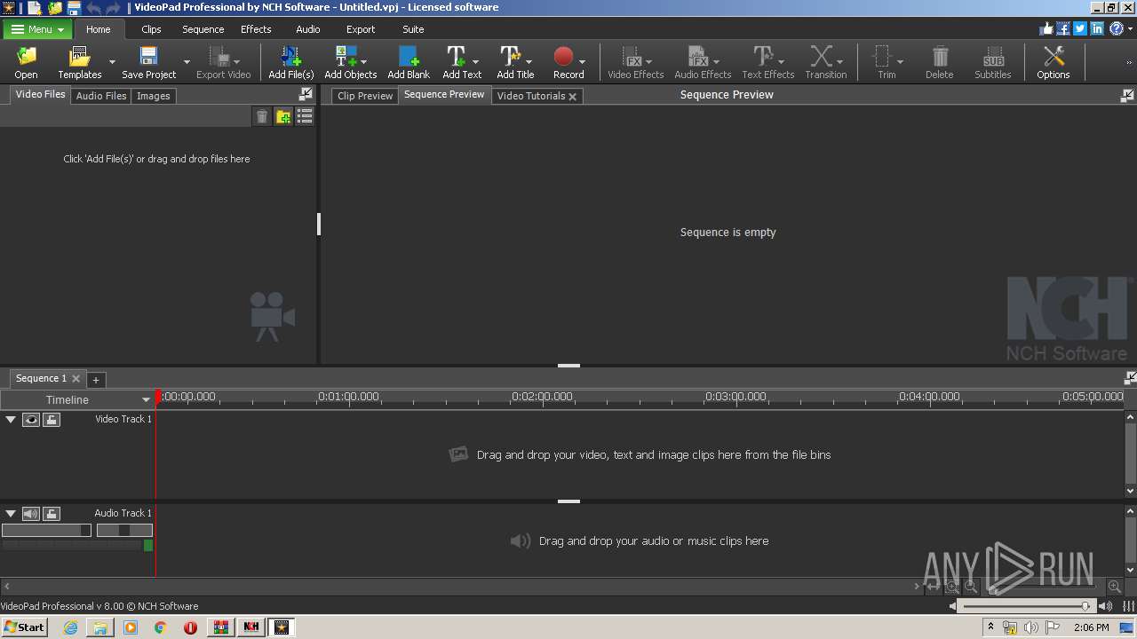Open the Options wrench icon
Image resolution: width=1137 pixels, height=639 pixels.
(1054, 57)
